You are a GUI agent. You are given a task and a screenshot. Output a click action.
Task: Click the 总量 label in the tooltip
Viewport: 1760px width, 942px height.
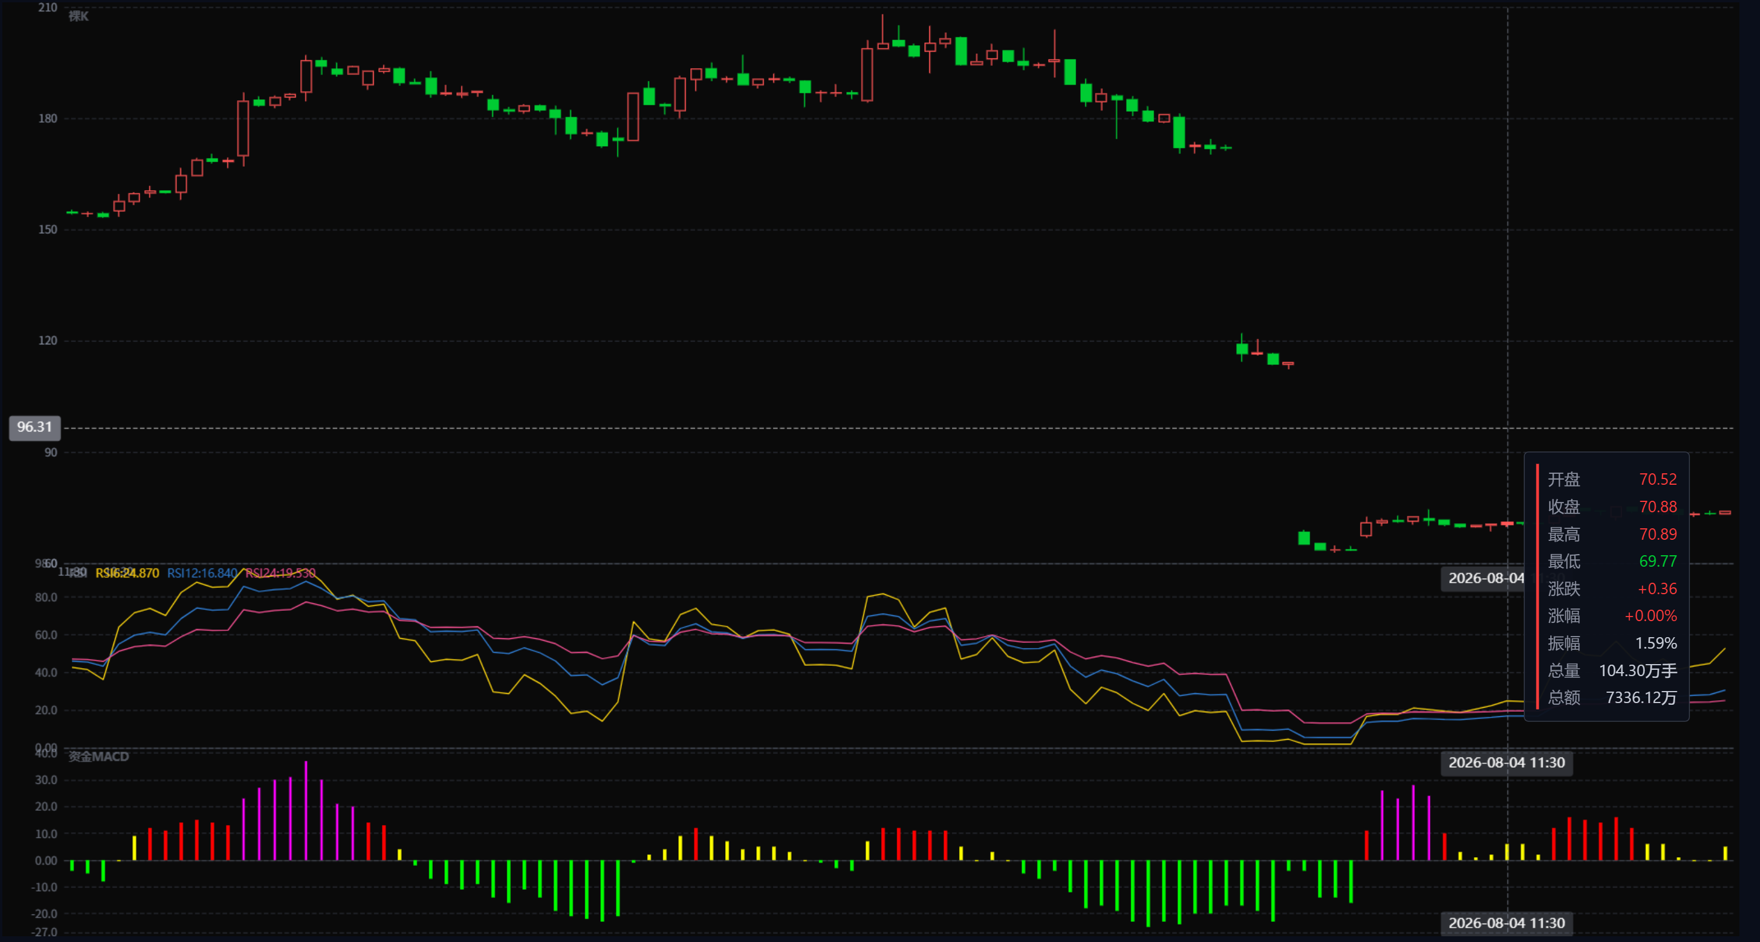tap(1564, 671)
